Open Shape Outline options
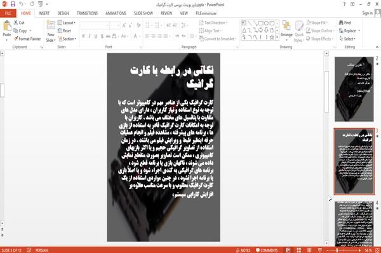 click(320, 31)
